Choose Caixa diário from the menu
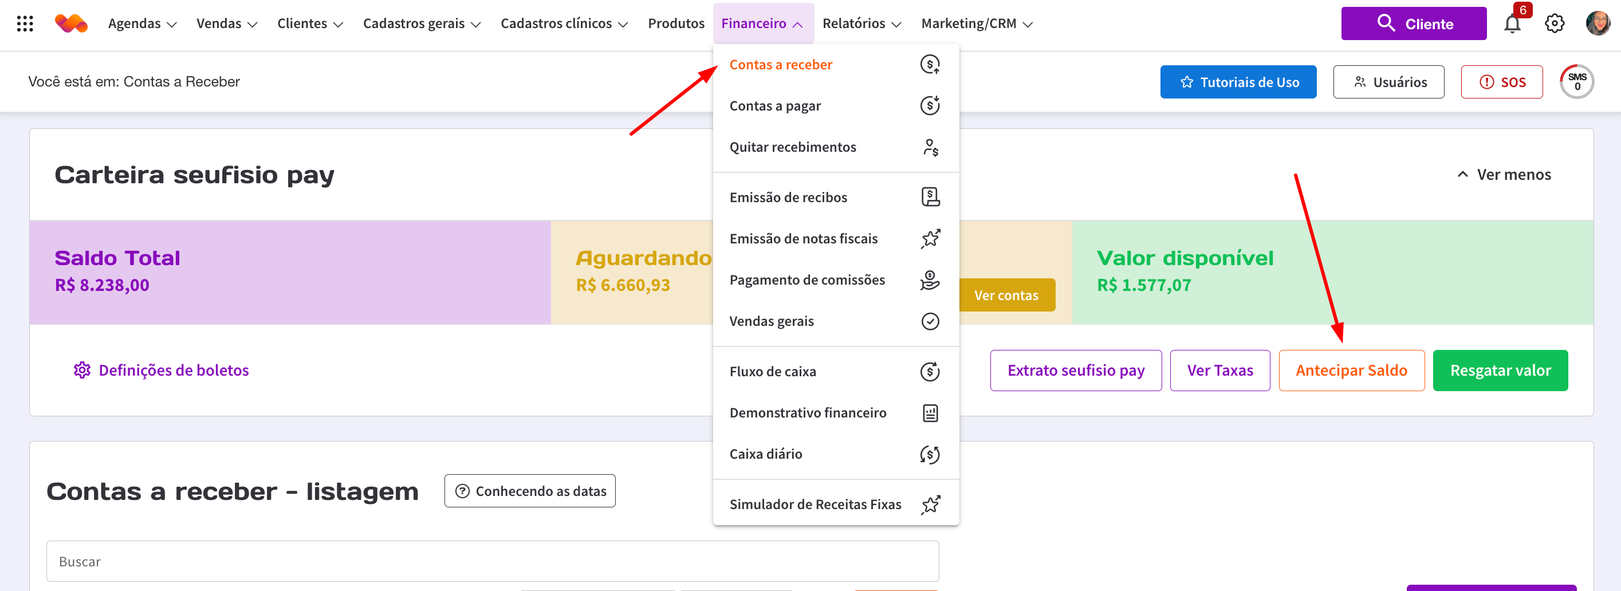Screen dimensions: 1621x591 (765, 454)
